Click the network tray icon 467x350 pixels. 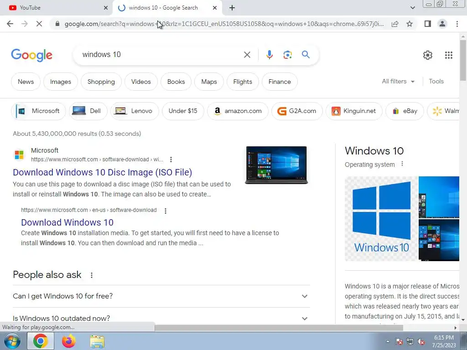pyautogui.click(x=410, y=342)
